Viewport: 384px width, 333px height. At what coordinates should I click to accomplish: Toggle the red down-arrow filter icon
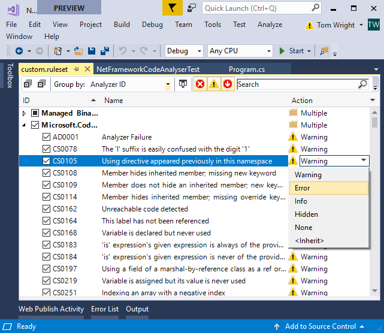point(228,84)
